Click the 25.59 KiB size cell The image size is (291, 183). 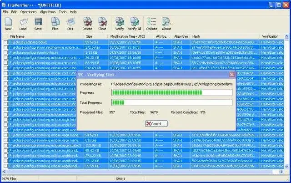[x=96, y=166]
